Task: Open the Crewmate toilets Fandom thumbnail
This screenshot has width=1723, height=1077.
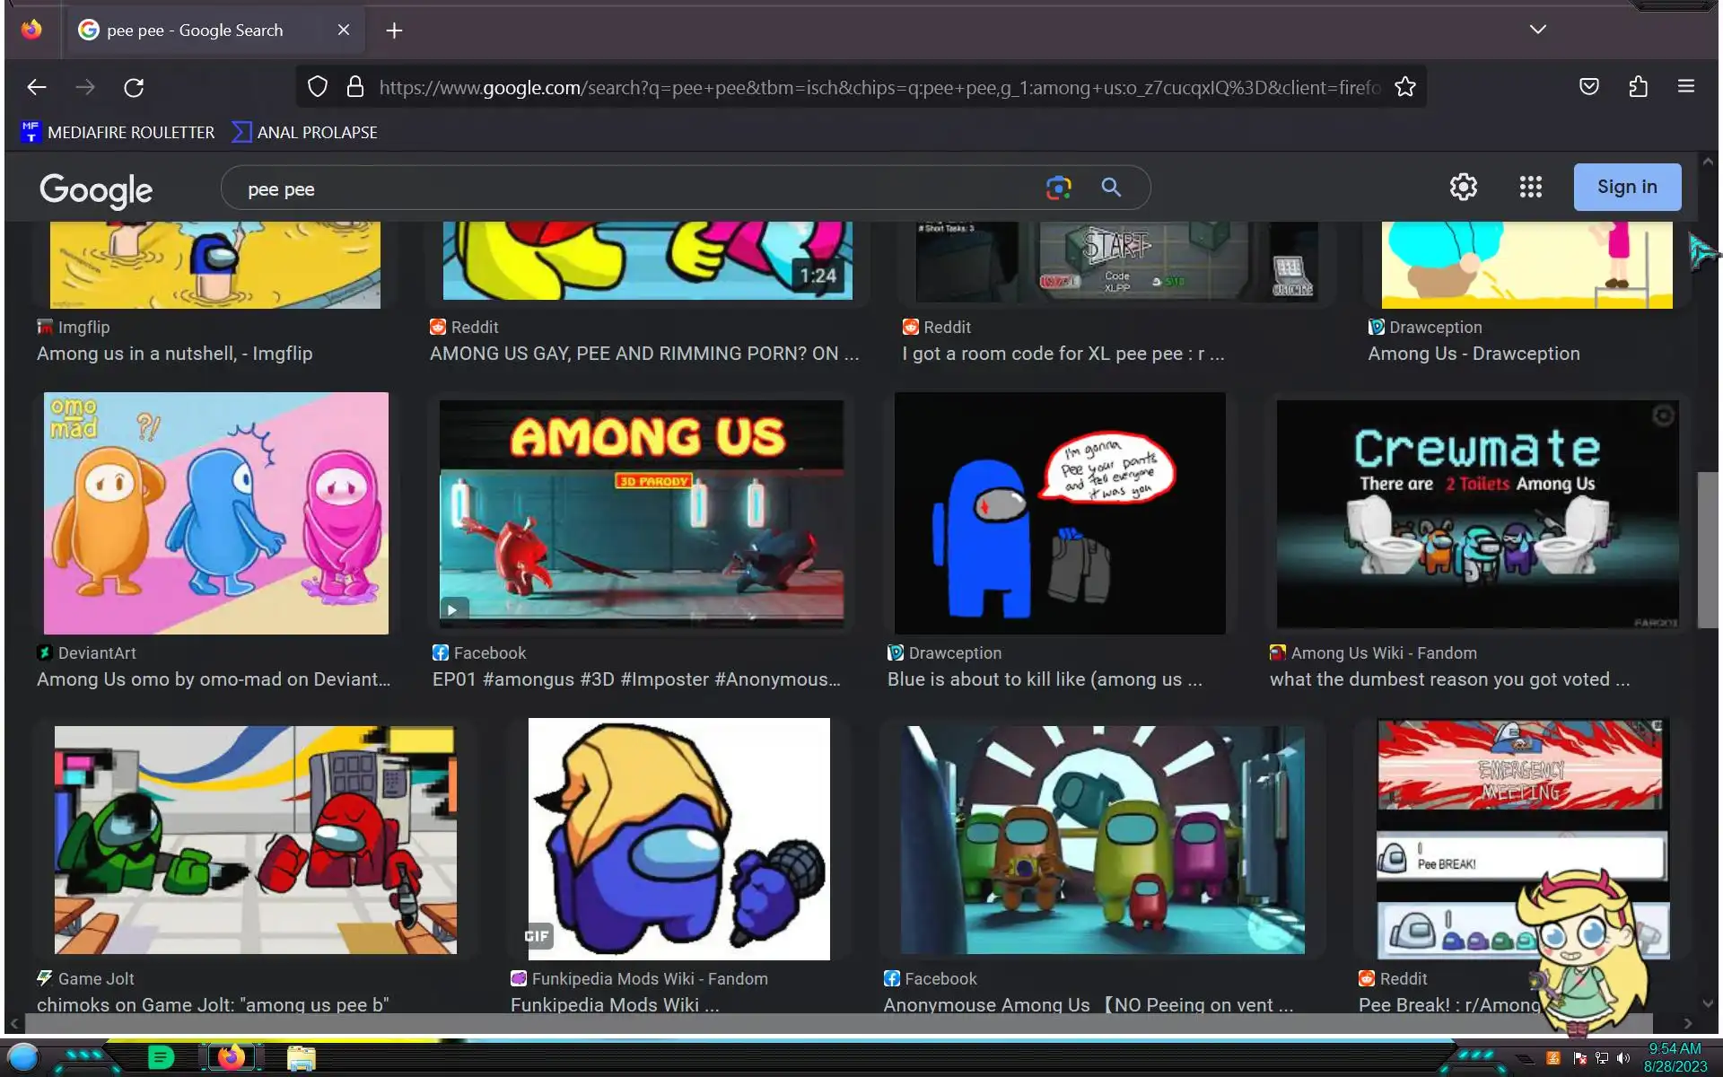Action: (1476, 513)
